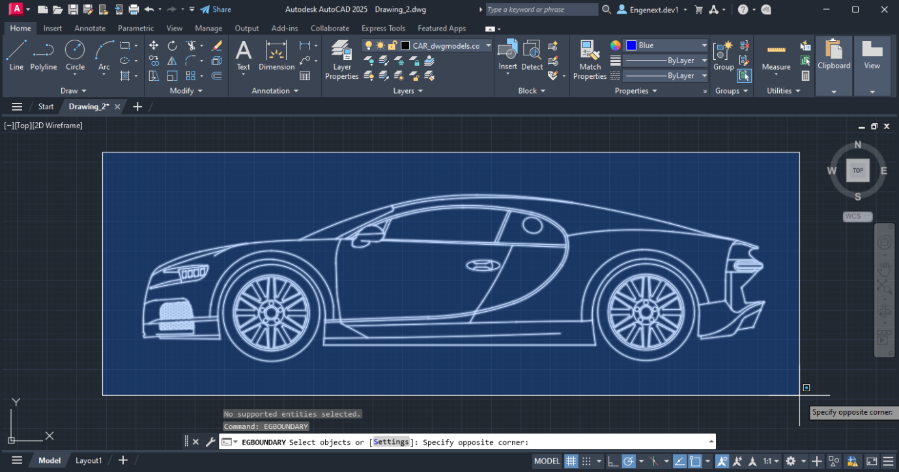Open the Insert block tool

[x=507, y=55]
